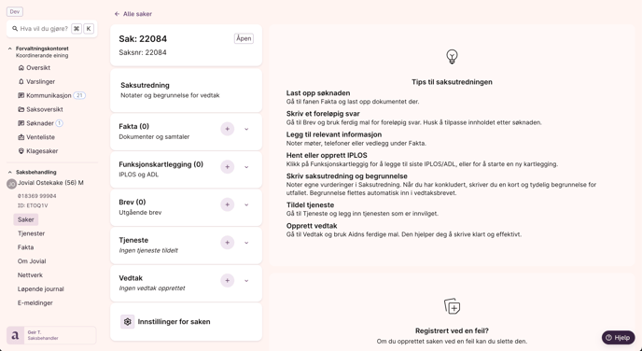
Task: Add a new Brev using plus icon
Action: [228, 204]
